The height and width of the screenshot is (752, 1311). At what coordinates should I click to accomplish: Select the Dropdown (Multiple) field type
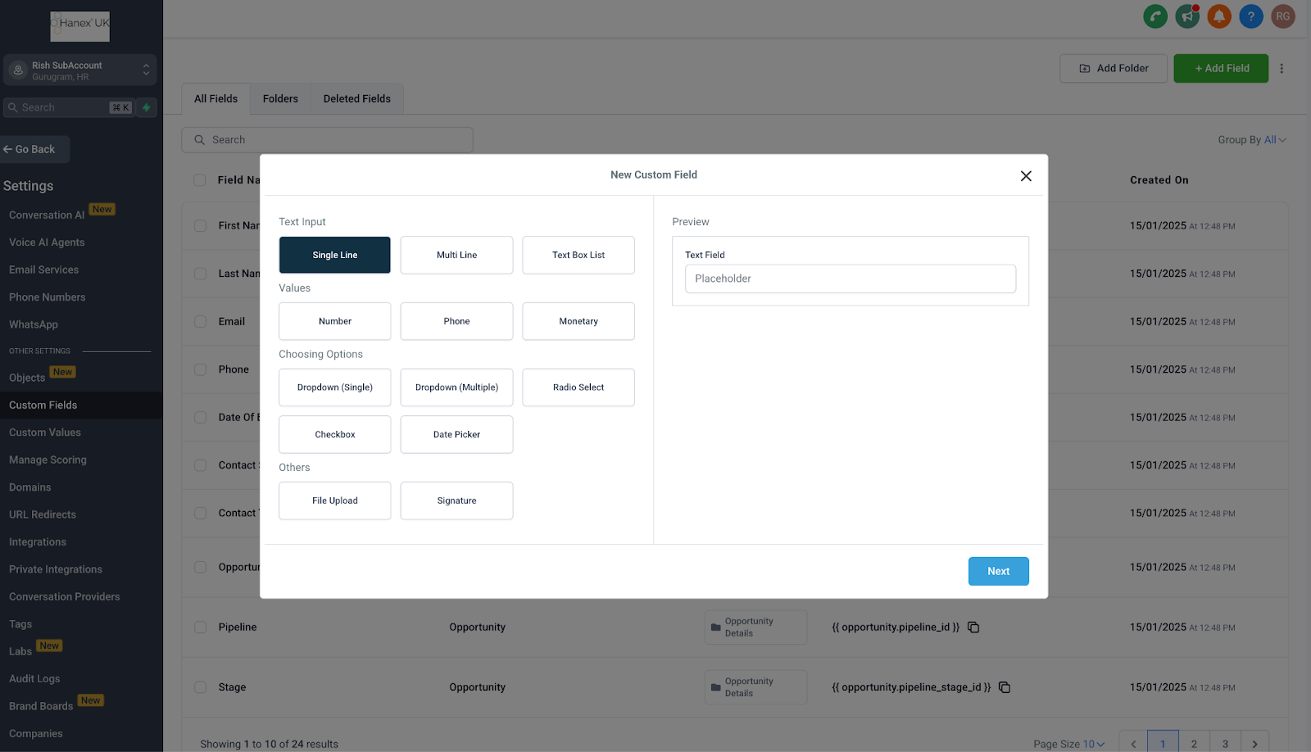(456, 387)
